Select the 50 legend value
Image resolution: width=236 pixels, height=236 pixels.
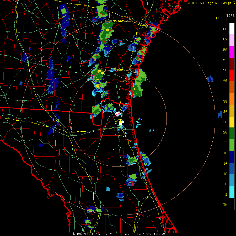pos(225,70)
